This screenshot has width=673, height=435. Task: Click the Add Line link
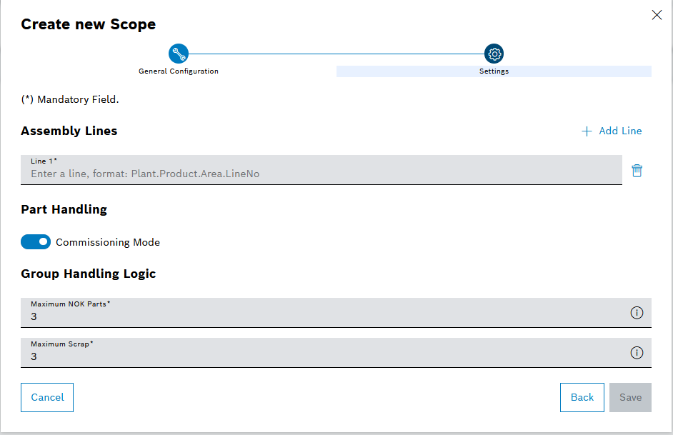pos(620,131)
